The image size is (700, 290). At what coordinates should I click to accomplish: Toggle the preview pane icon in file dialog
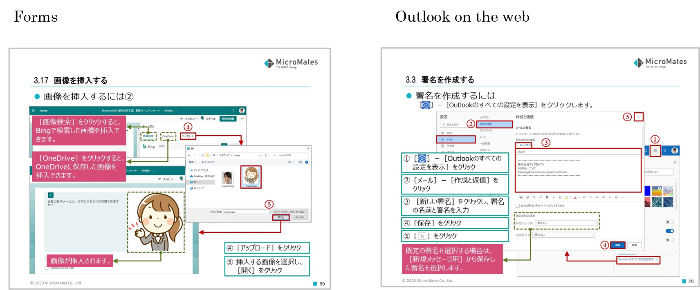tap(300, 162)
